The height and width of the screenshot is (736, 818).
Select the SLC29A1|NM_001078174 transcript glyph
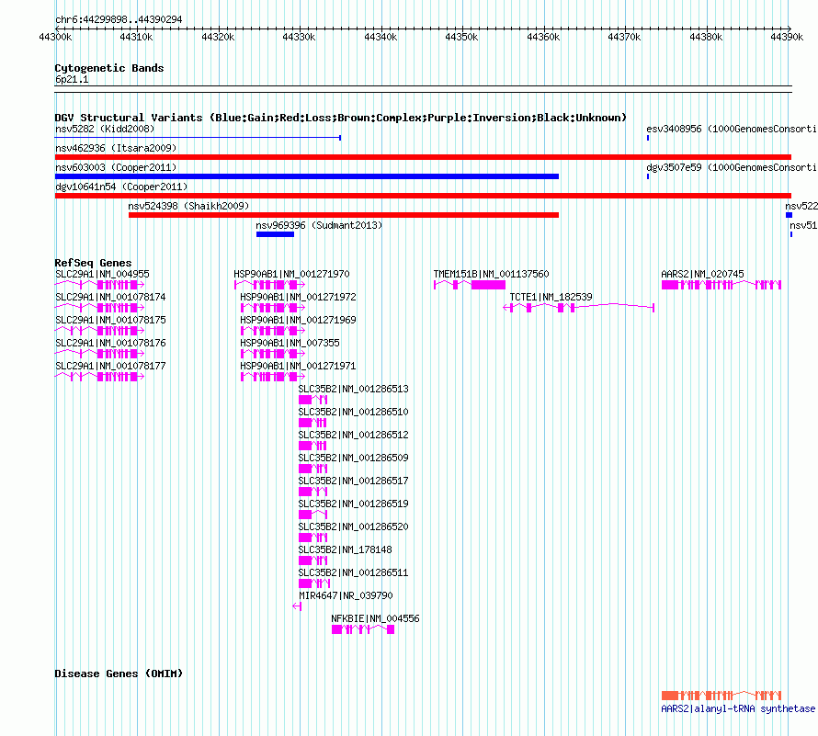pyautogui.click(x=99, y=308)
